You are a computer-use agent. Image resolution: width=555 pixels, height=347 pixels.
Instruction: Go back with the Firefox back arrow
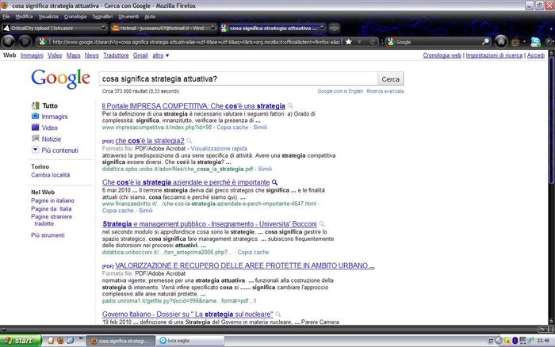[8, 42]
